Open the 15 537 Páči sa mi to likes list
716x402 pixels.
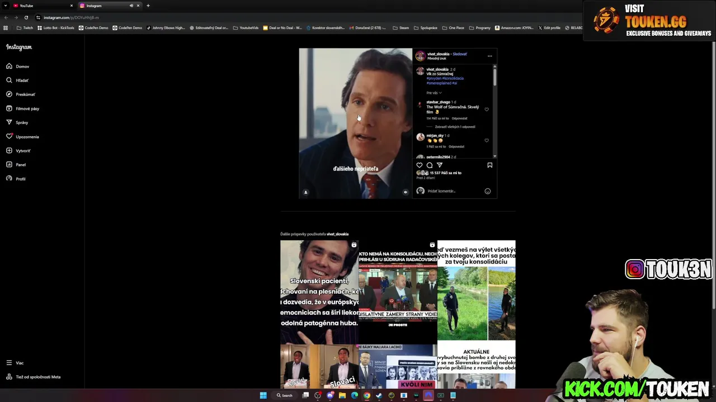point(446,173)
